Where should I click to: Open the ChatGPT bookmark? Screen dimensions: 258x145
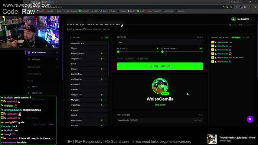pyautogui.click(x=132, y=11)
